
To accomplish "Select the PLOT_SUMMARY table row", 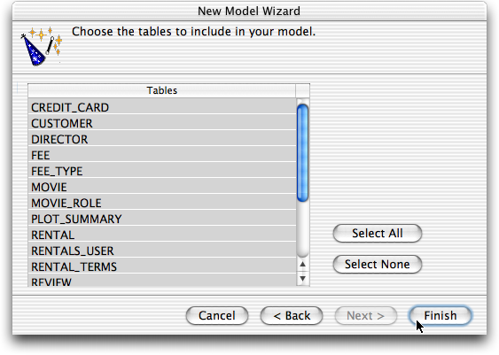I will click(162, 218).
